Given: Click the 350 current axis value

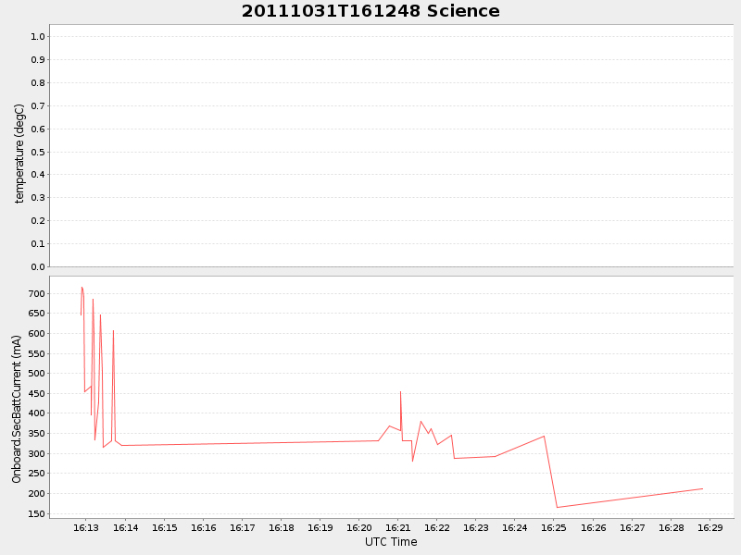Looking at the screenshot, I should pos(36,433).
